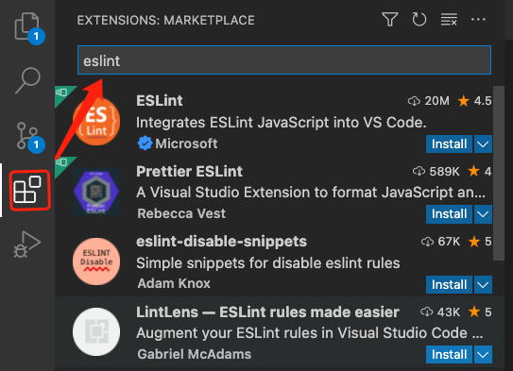Image resolution: width=513 pixels, height=371 pixels.
Task: Open the filter extensions funnel icon
Action: pos(389,20)
